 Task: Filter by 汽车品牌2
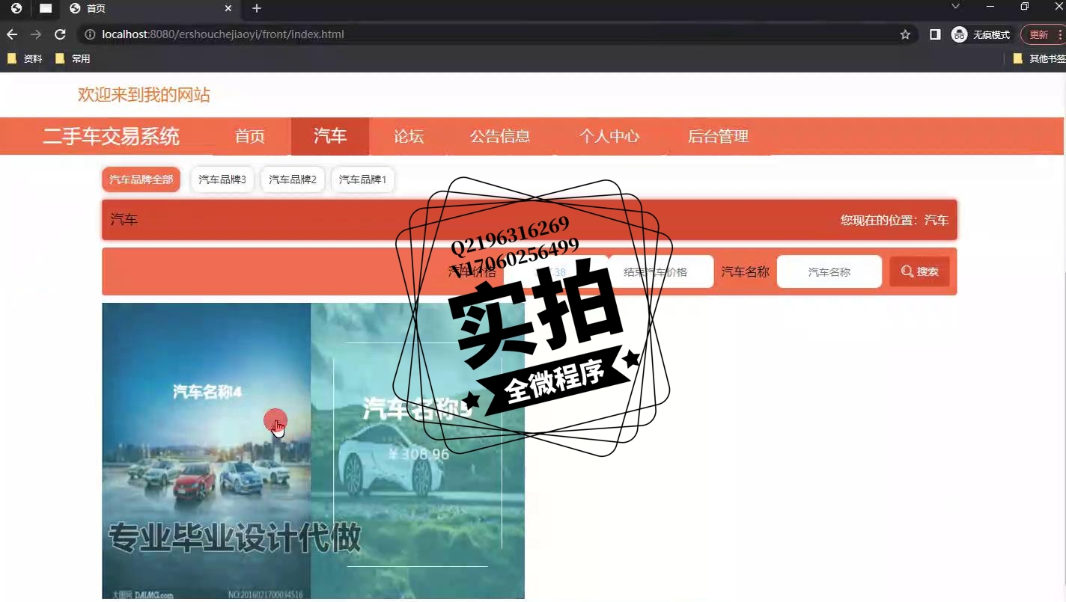[x=293, y=179]
